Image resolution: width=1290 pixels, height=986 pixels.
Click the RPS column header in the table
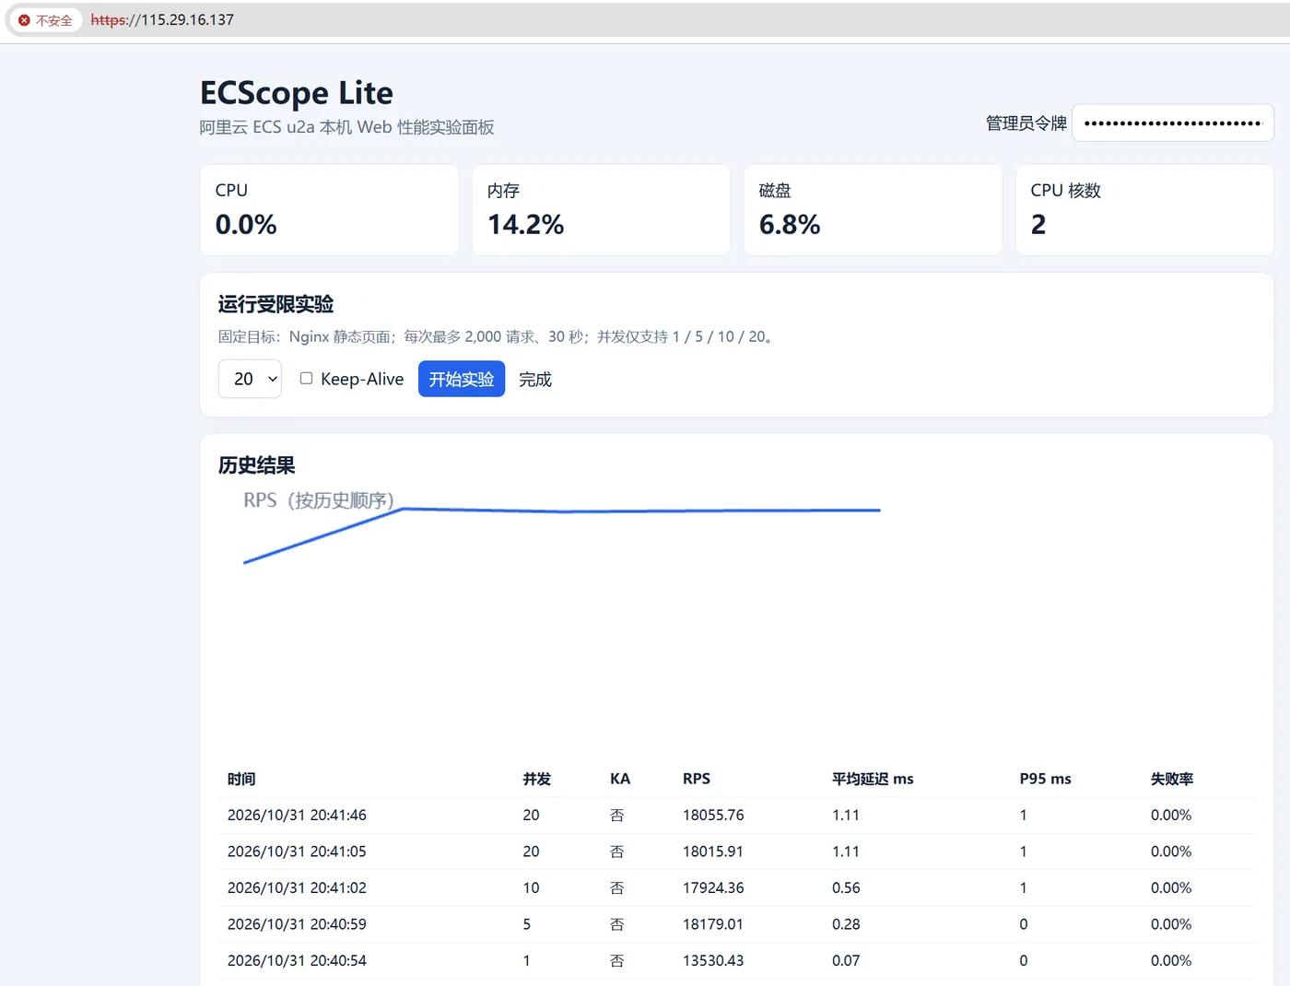coord(697,779)
